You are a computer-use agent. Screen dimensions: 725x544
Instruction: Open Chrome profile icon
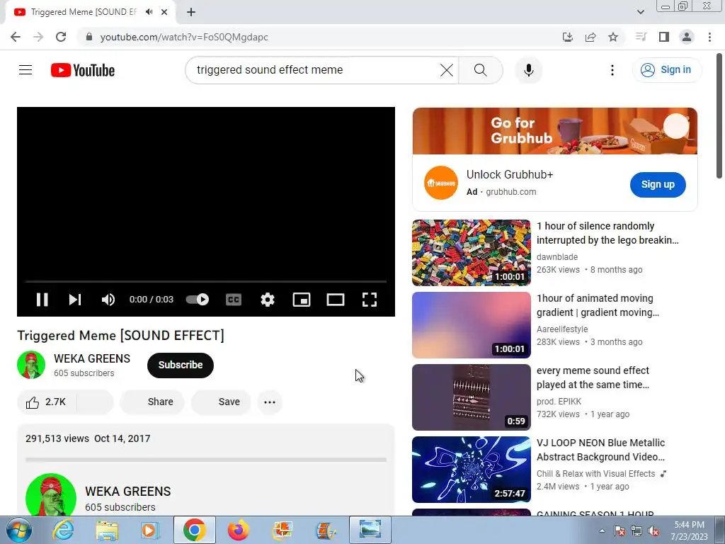[x=687, y=37]
